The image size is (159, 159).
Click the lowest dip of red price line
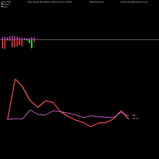pos(91,127)
